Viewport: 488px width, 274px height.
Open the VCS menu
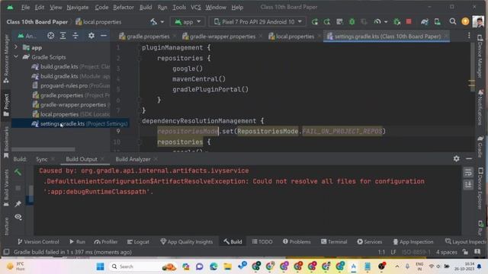point(196,7)
